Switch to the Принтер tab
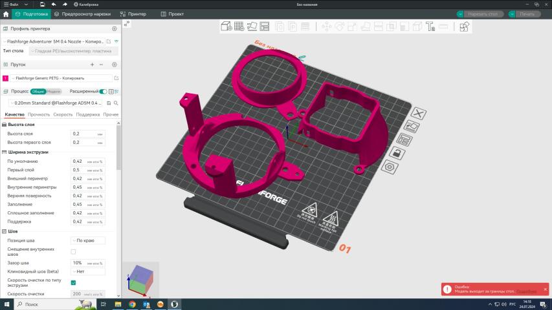 tap(133, 14)
